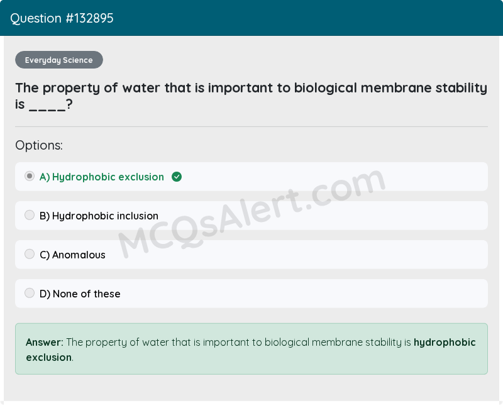503x420 pixels.
Task: Click the 'Options:' section label
Action: point(39,145)
